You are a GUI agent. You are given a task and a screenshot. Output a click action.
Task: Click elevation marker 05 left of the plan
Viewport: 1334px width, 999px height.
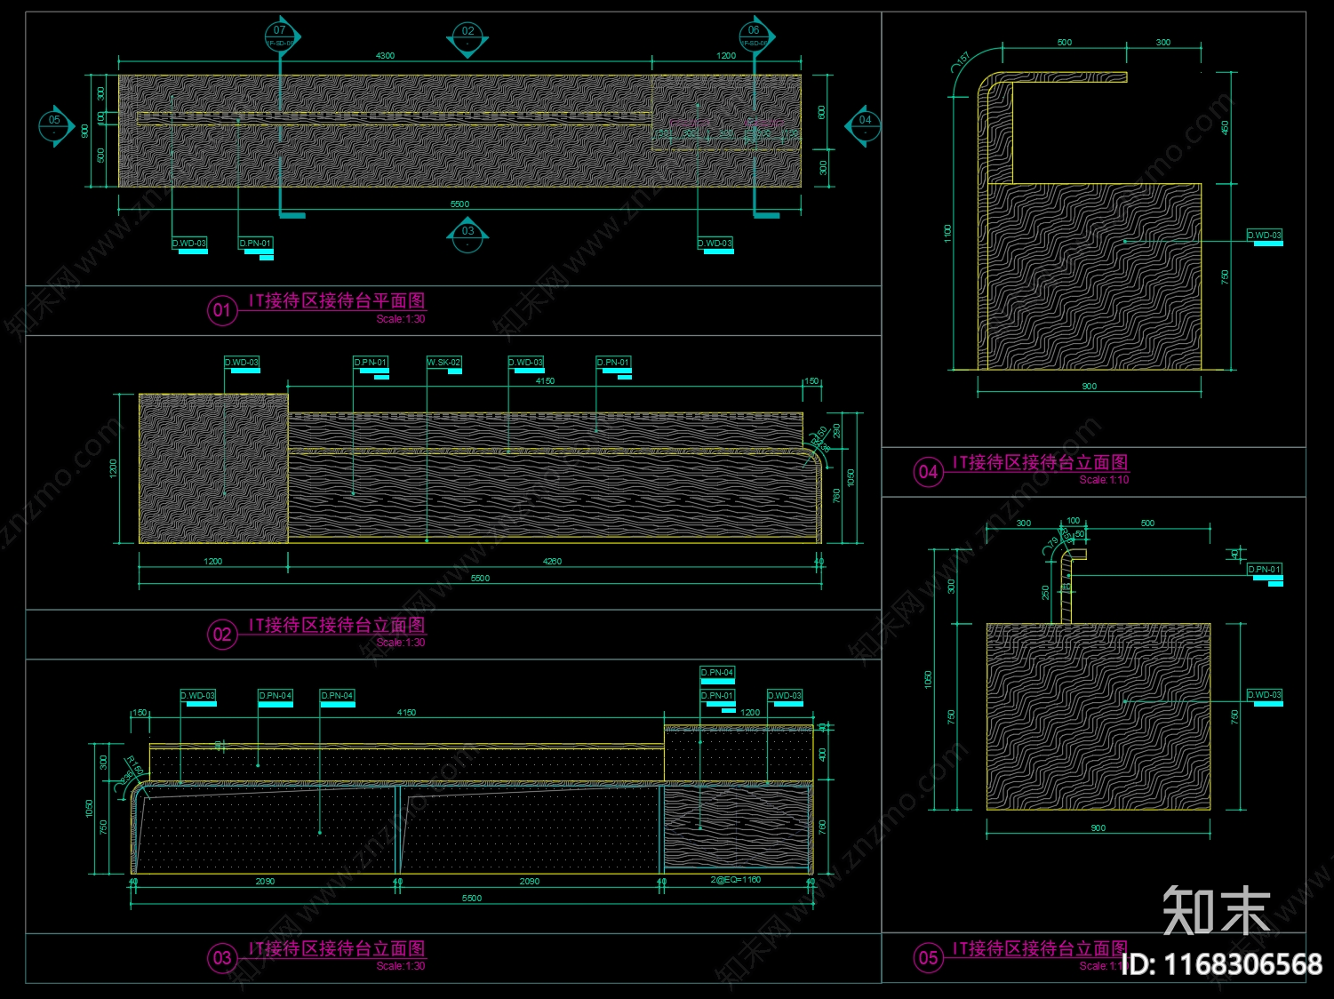56,125
